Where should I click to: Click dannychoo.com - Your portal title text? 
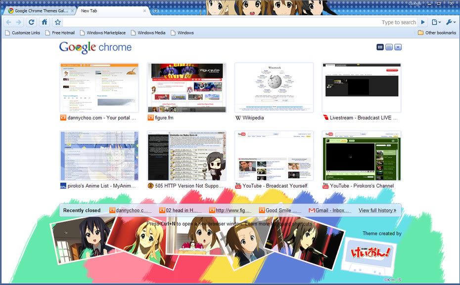coord(102,118)
